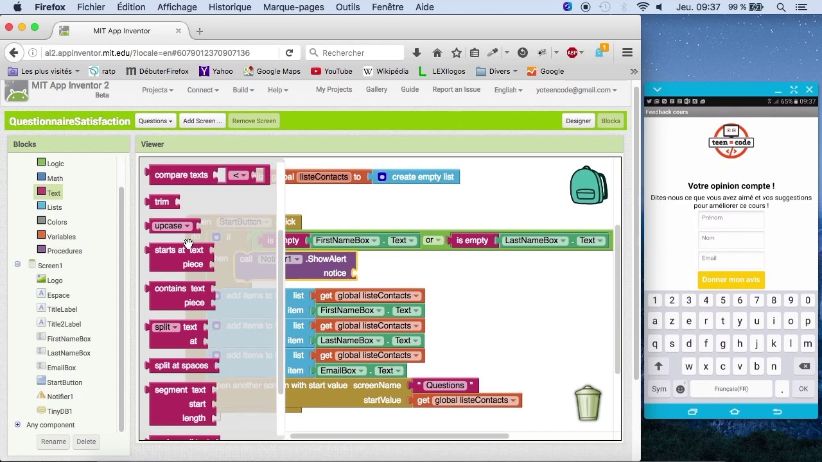The image size is (822, 462).
Task: Select the Logo image component in tree
Action: point(49,280)
